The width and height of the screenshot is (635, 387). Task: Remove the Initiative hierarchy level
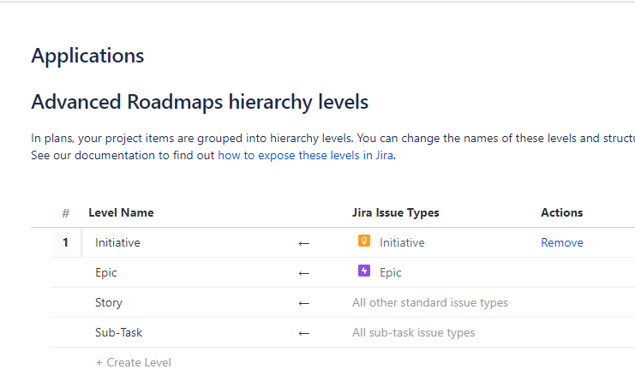pyautogui.click(x=561, y=242)
